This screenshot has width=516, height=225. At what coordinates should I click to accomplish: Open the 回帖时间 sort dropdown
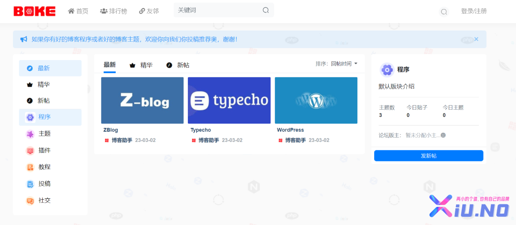(x=344, y=64)
